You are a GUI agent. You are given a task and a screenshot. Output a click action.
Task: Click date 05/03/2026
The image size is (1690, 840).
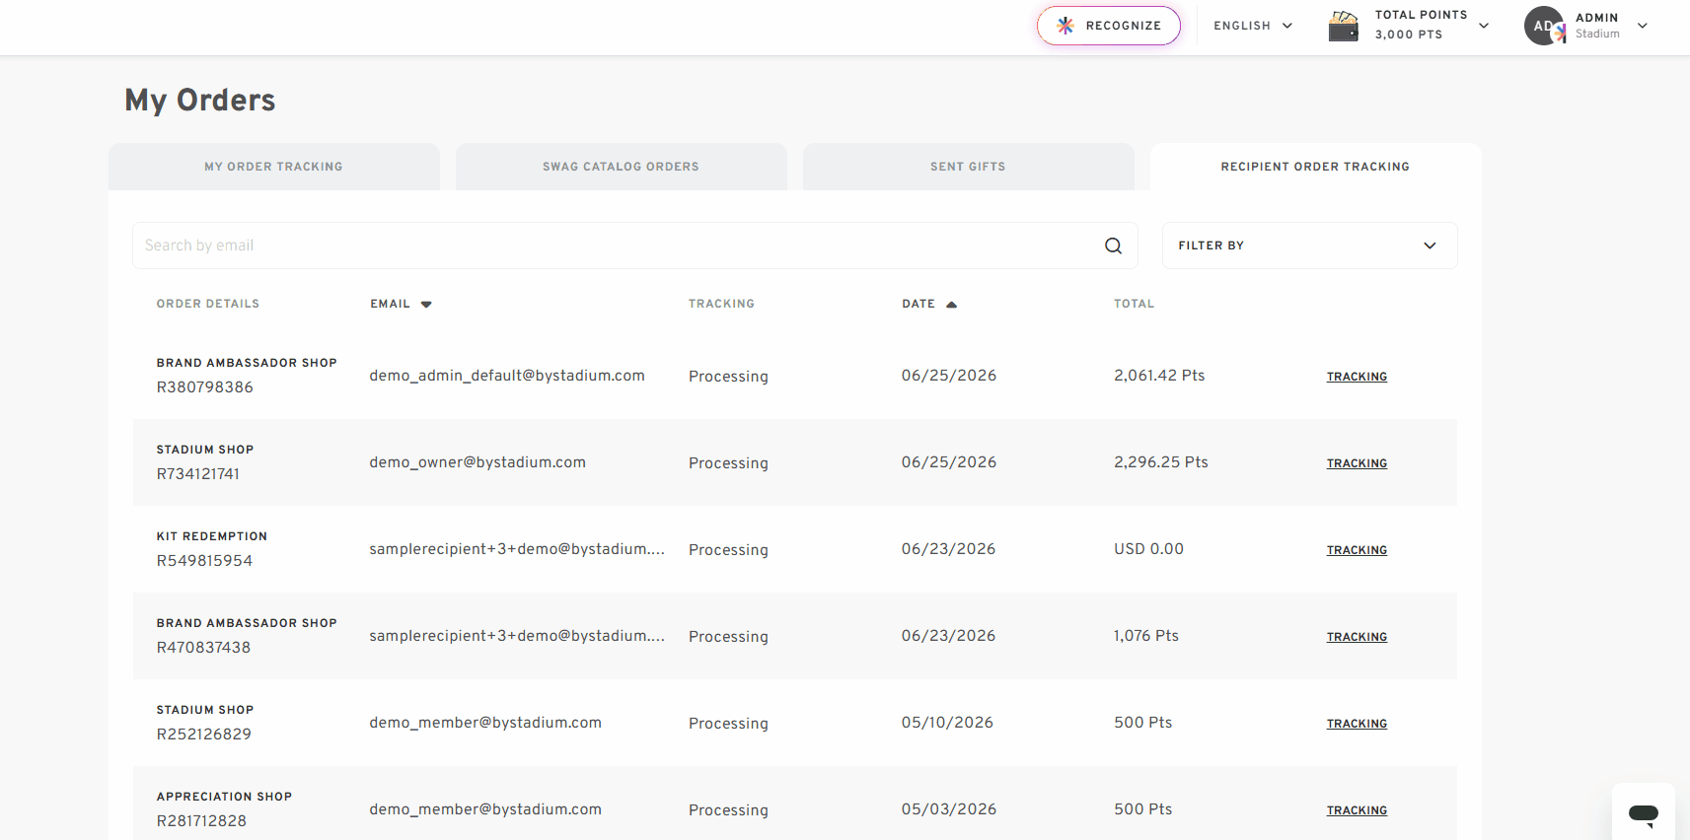[949, 809]
